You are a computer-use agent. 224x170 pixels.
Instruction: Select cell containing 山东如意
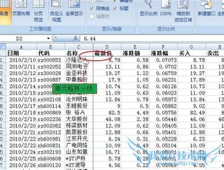(x=79, y=152)
